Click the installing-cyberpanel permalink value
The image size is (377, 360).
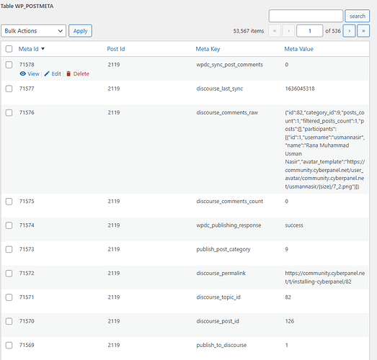[325, 277]
